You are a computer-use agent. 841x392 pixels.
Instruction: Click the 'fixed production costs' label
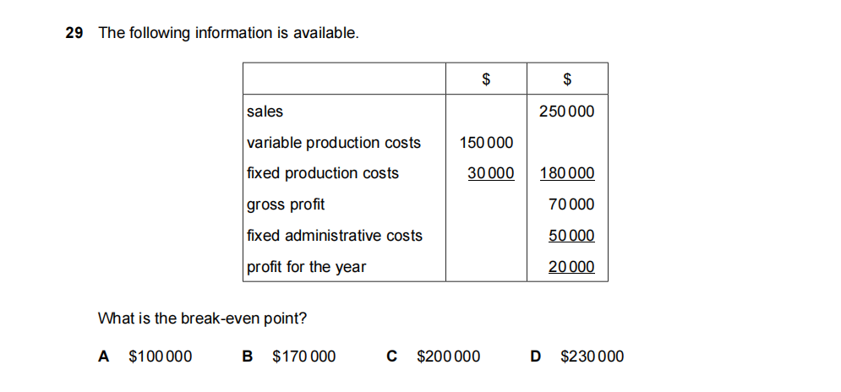(322, 173)
